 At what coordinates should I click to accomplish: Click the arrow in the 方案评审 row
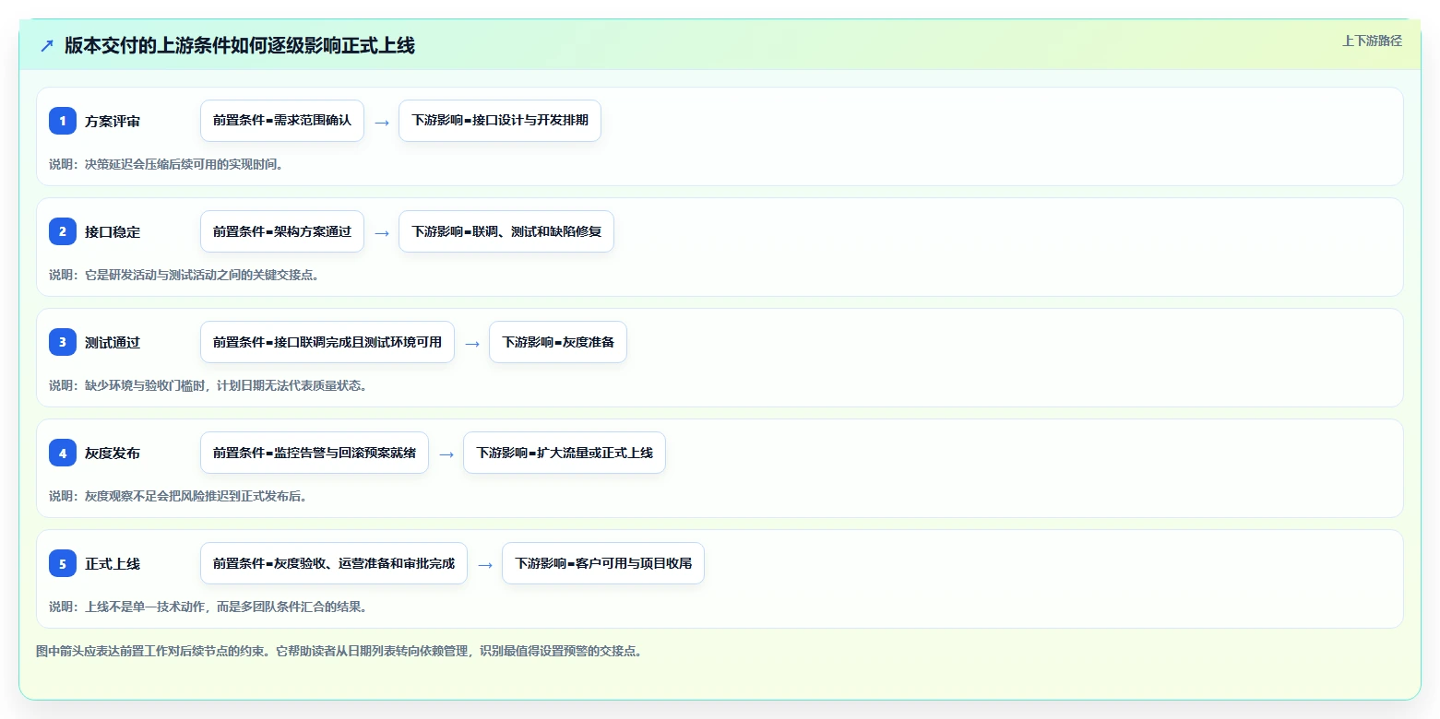(x=382, y=123)
